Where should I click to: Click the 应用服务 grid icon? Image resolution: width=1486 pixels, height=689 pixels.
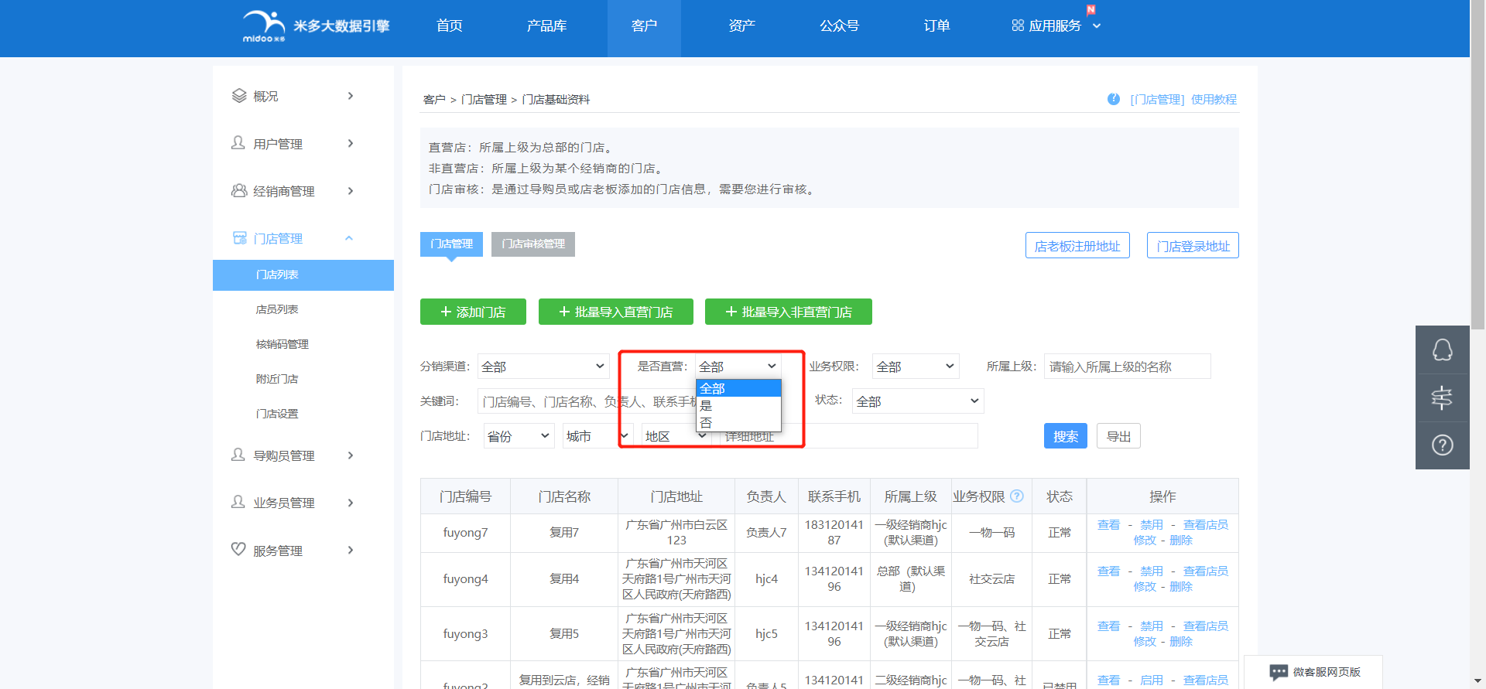click(x=1018, y=26)
